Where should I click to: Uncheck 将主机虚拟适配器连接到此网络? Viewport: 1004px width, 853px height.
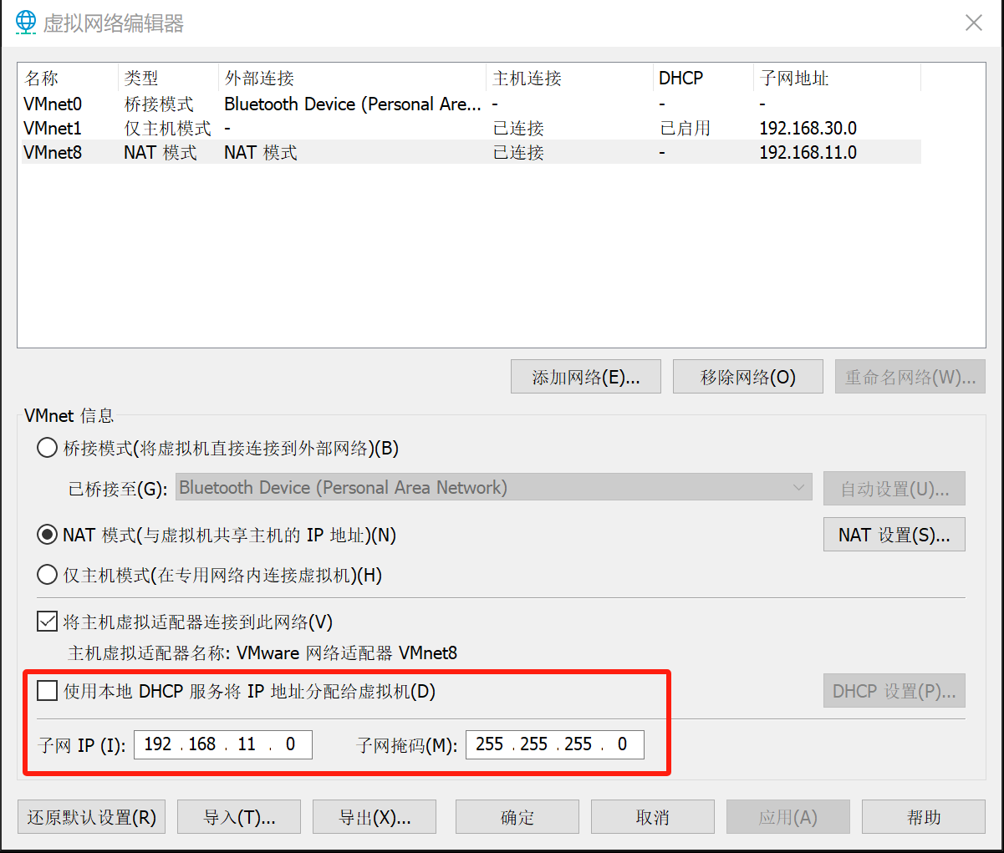click(47, 622)
